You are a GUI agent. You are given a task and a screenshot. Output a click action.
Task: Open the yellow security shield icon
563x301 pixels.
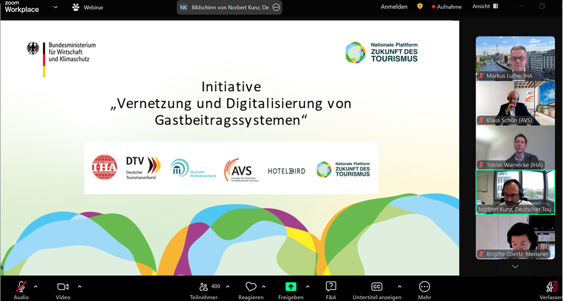tap(420, 6)
